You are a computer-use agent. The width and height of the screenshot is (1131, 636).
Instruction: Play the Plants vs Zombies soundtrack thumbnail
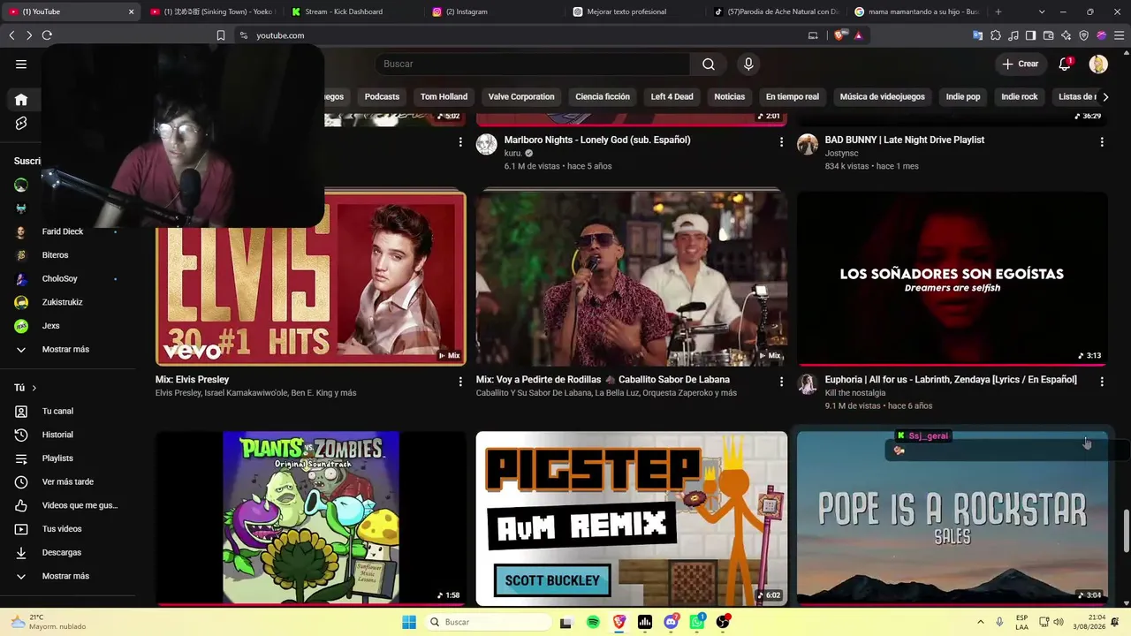pos(311,519)
